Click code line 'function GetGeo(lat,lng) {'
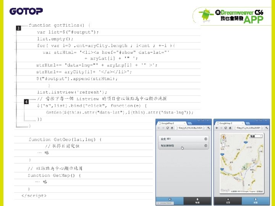This screenshot has height=206, width=275. tap(65, 140)
